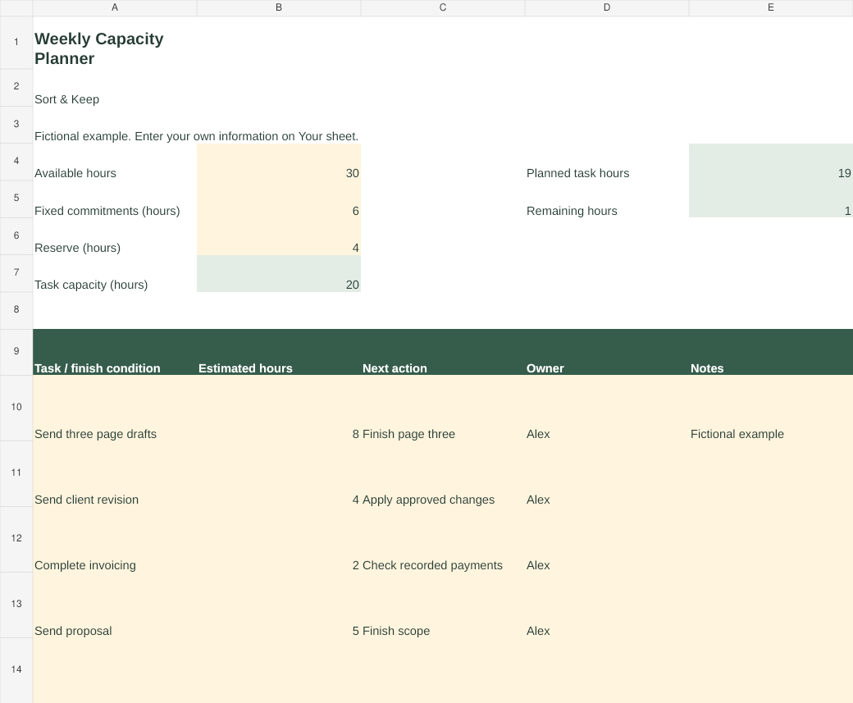
Task: Select Alex owner in 'Complete invoicing' row
Action: [607, 539]
